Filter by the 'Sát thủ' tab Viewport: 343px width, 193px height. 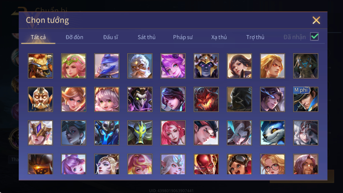(147, 37)
